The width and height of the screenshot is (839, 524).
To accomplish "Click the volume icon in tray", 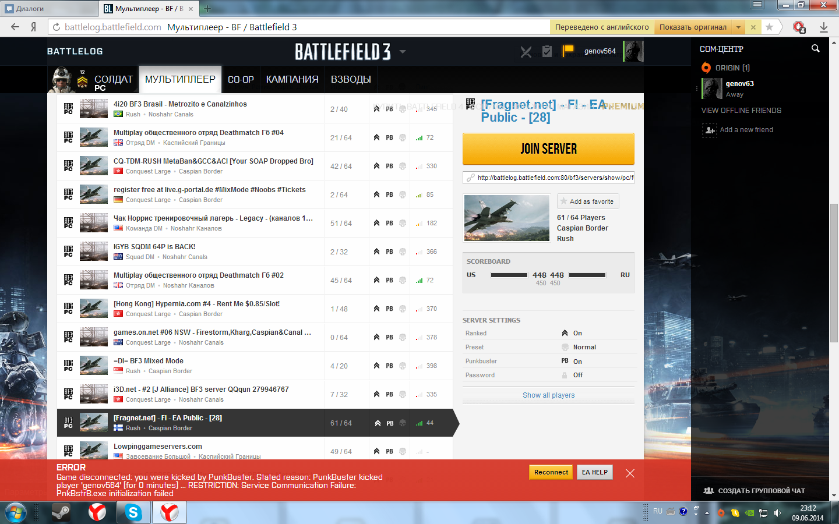I will click(777, 513).
